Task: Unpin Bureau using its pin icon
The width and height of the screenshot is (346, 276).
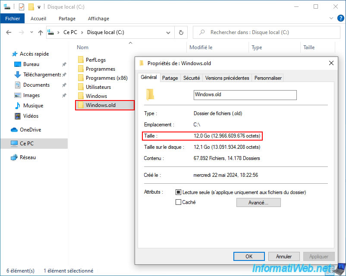Action: pyautogui.click(x=64, y=64)
